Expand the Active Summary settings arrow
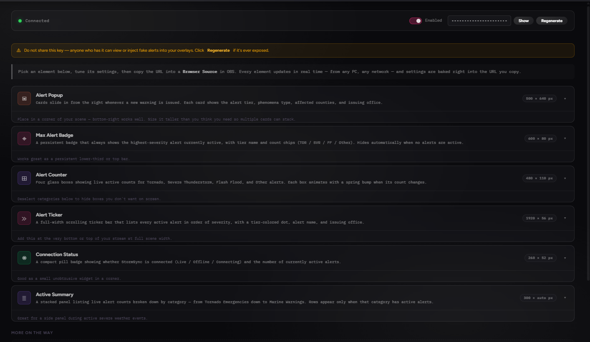The width and height of the screenshot is (590, 342). coord(565,298)
